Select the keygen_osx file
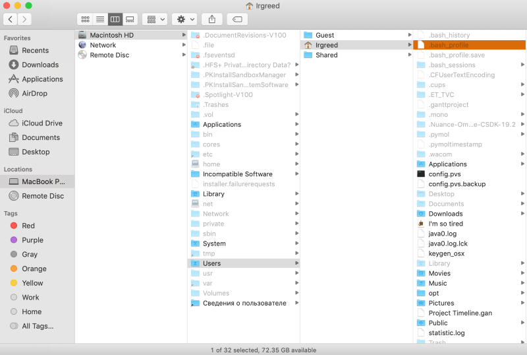Viewport: 527px width, 355px height. point(470,253)
